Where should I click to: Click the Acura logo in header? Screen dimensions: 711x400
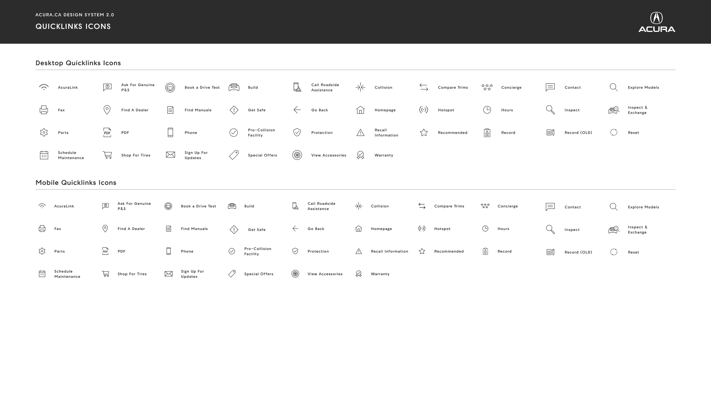click(x=657, y=22)
